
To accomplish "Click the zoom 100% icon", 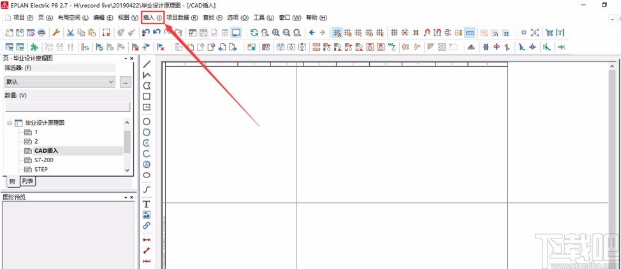I will 297,33.
